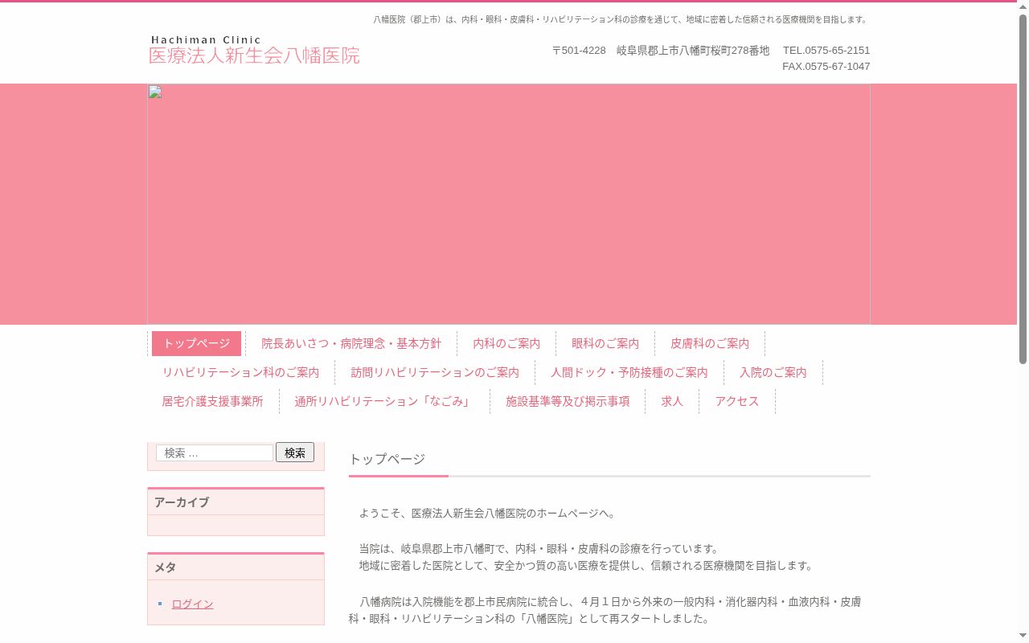This screenshot has height=643, width=1029.
Task: Click the page's vertical scrollbar thumb
Action: click(1023, 189)
